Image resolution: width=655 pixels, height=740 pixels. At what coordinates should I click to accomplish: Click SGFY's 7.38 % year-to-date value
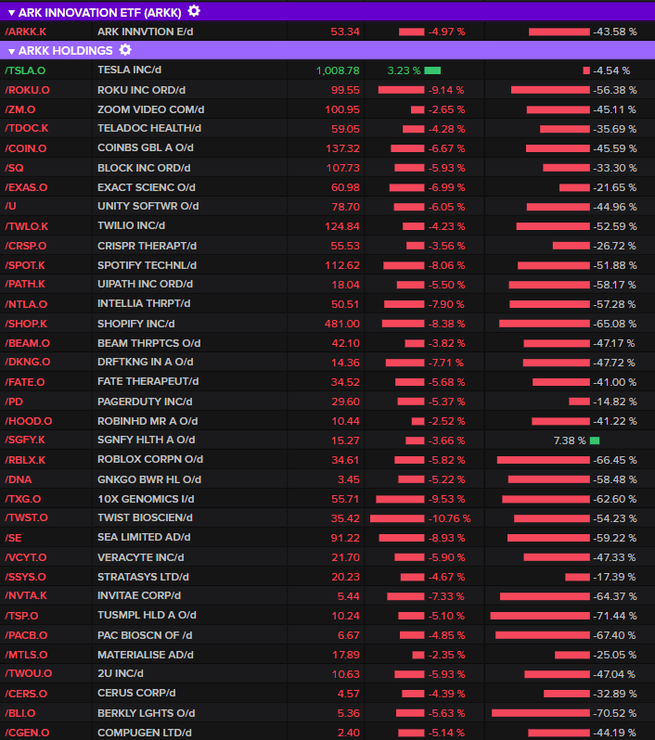570,440
